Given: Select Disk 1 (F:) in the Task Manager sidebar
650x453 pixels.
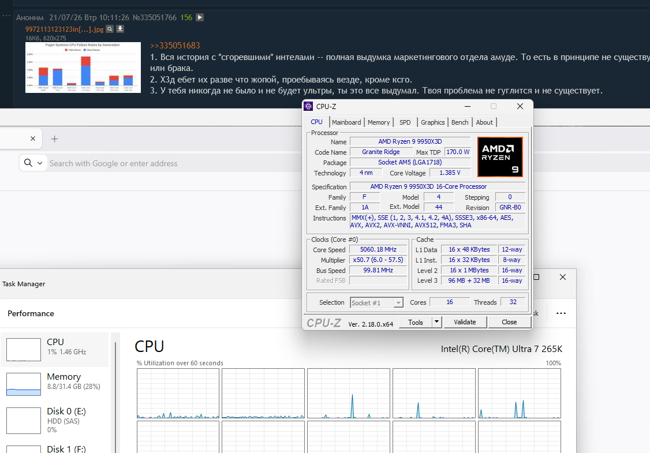Looking at the screenshot, I should 55,448.
